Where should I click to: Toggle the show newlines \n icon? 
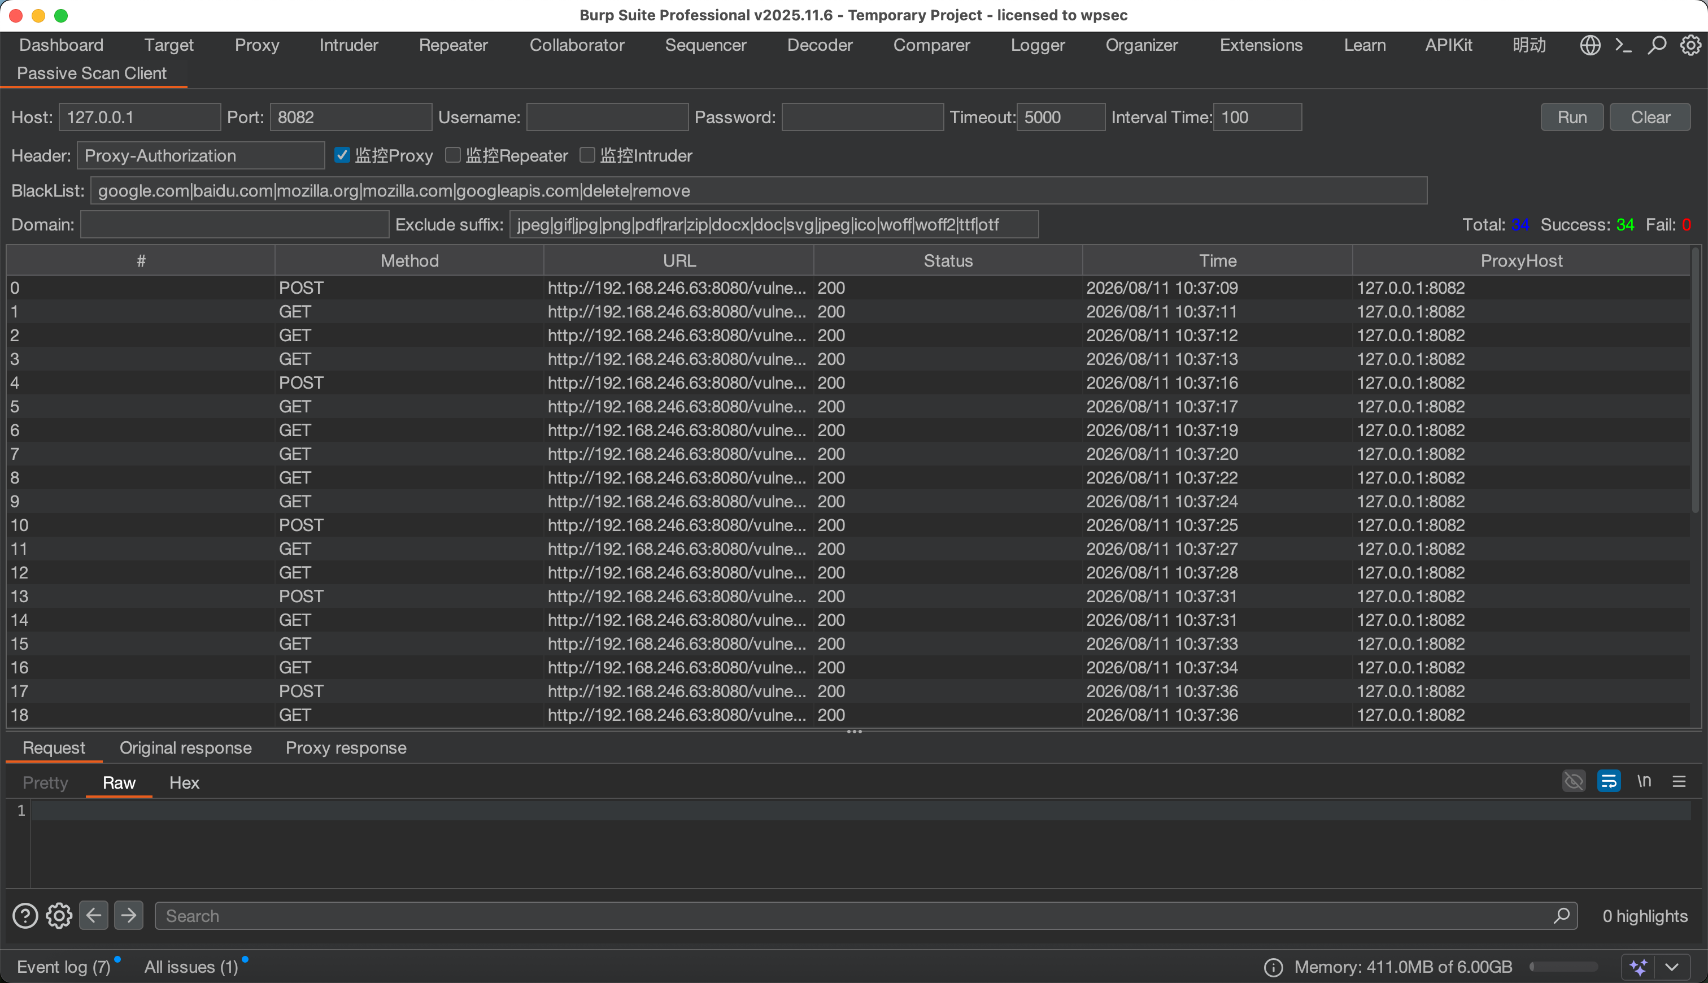pyautogui.click(x=1644, y=782)
